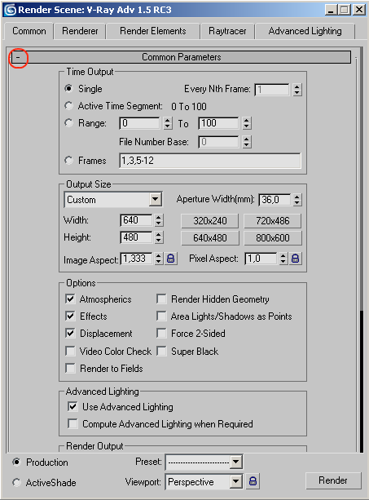
Task: Click the Width input field
Action: click(x=137, y=220)
